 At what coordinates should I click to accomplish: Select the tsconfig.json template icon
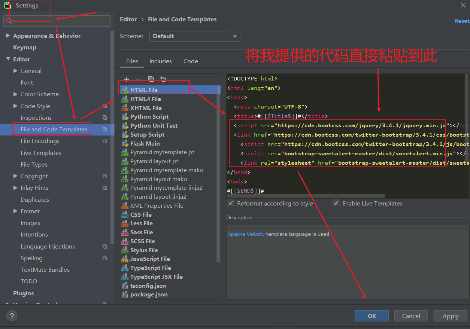pos(125,286)
